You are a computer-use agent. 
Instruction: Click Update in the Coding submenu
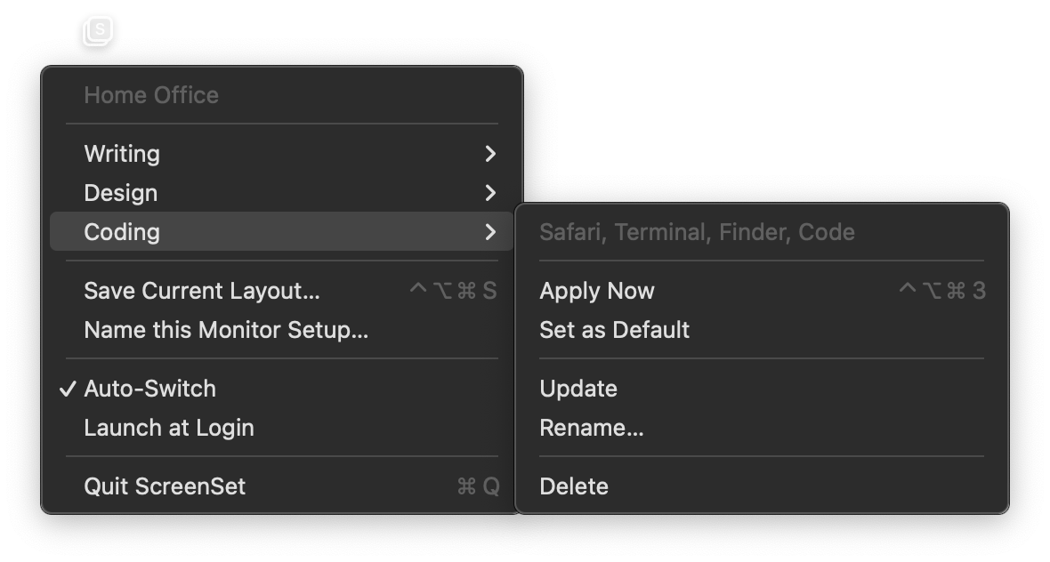(762, 388)
